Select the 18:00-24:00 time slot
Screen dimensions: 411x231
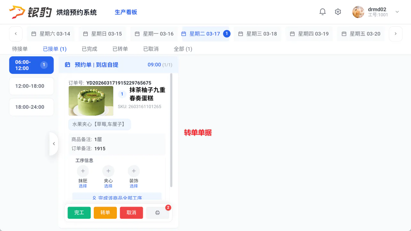(x=31, y=107)
